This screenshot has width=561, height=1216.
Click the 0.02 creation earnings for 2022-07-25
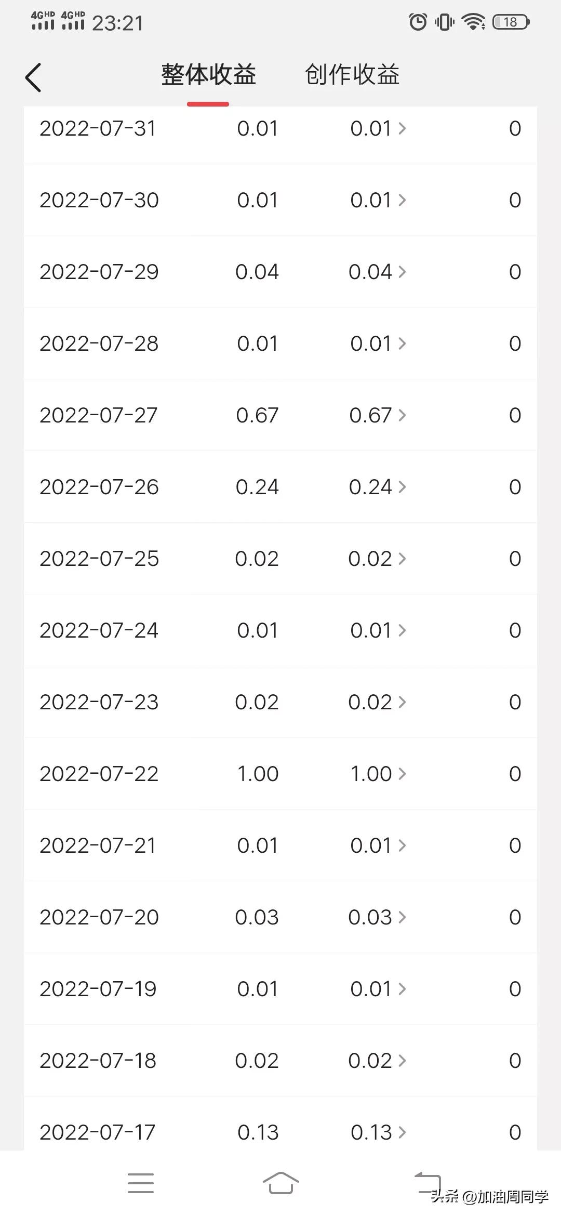370,559
